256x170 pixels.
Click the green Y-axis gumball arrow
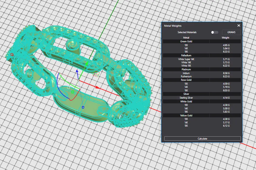tap(86, 63)
